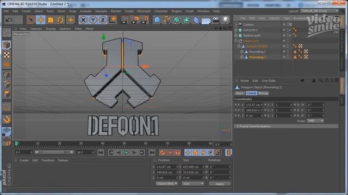Switch to Points mode

pos(7,75)
